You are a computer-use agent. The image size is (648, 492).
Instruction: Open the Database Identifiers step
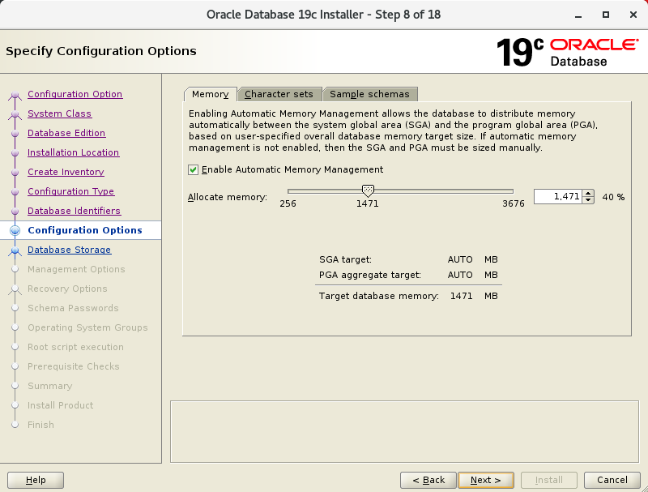point(74,211)
